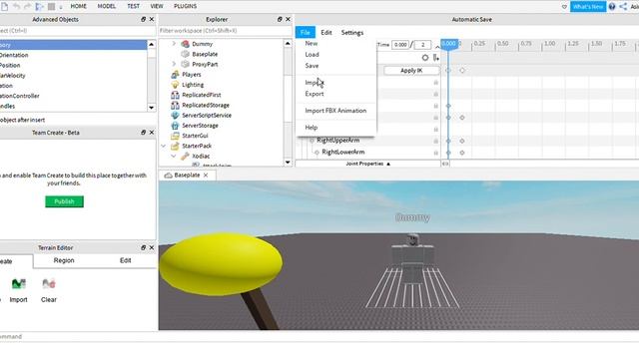Click the green Publish button

click(x=64, y=201)
